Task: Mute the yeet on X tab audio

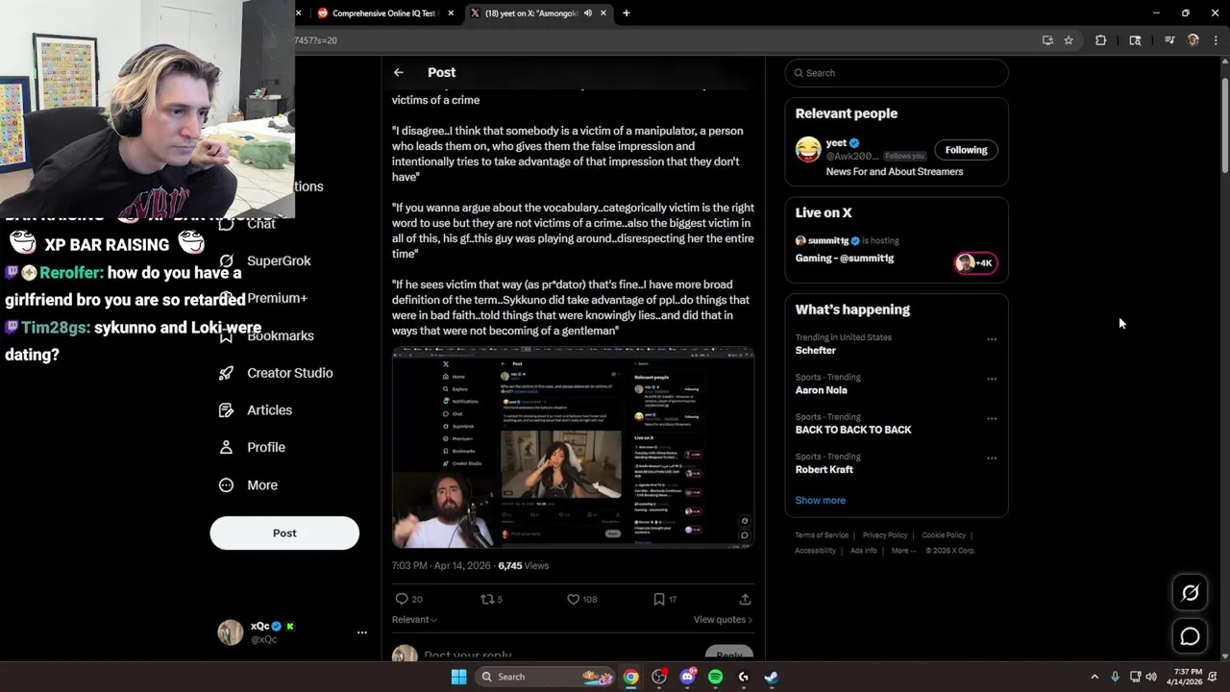Action: coord(587,13)
